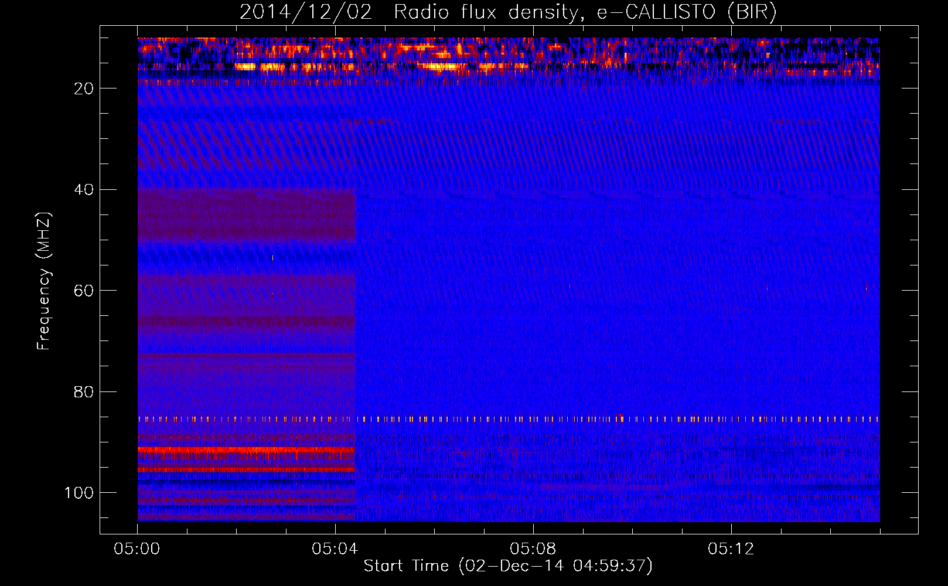Click the 'Start Time (02-Dec-14 04:59:37)' label
Image resolution: width=948 pixels, height=586 pixels.
(508, 566)
